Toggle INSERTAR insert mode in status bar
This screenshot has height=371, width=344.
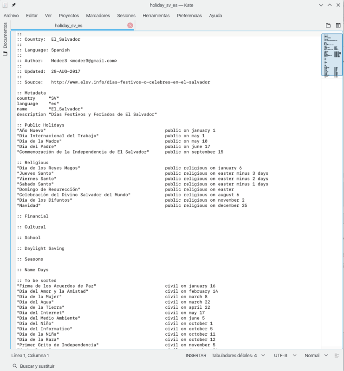pos(195,356)
